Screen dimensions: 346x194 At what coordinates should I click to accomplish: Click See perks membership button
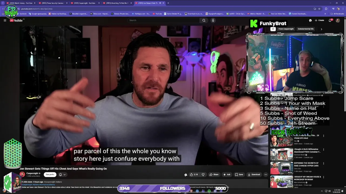[50, 174]
